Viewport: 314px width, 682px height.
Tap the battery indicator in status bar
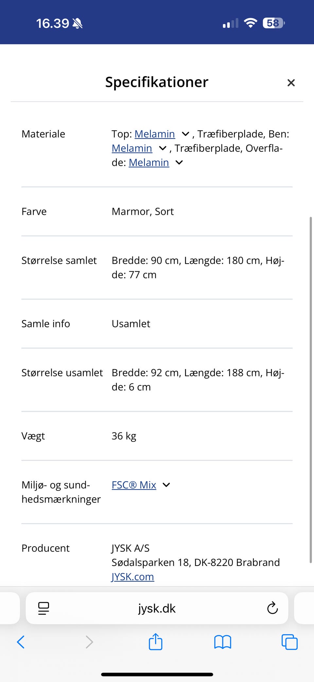[x=273, y=23]
